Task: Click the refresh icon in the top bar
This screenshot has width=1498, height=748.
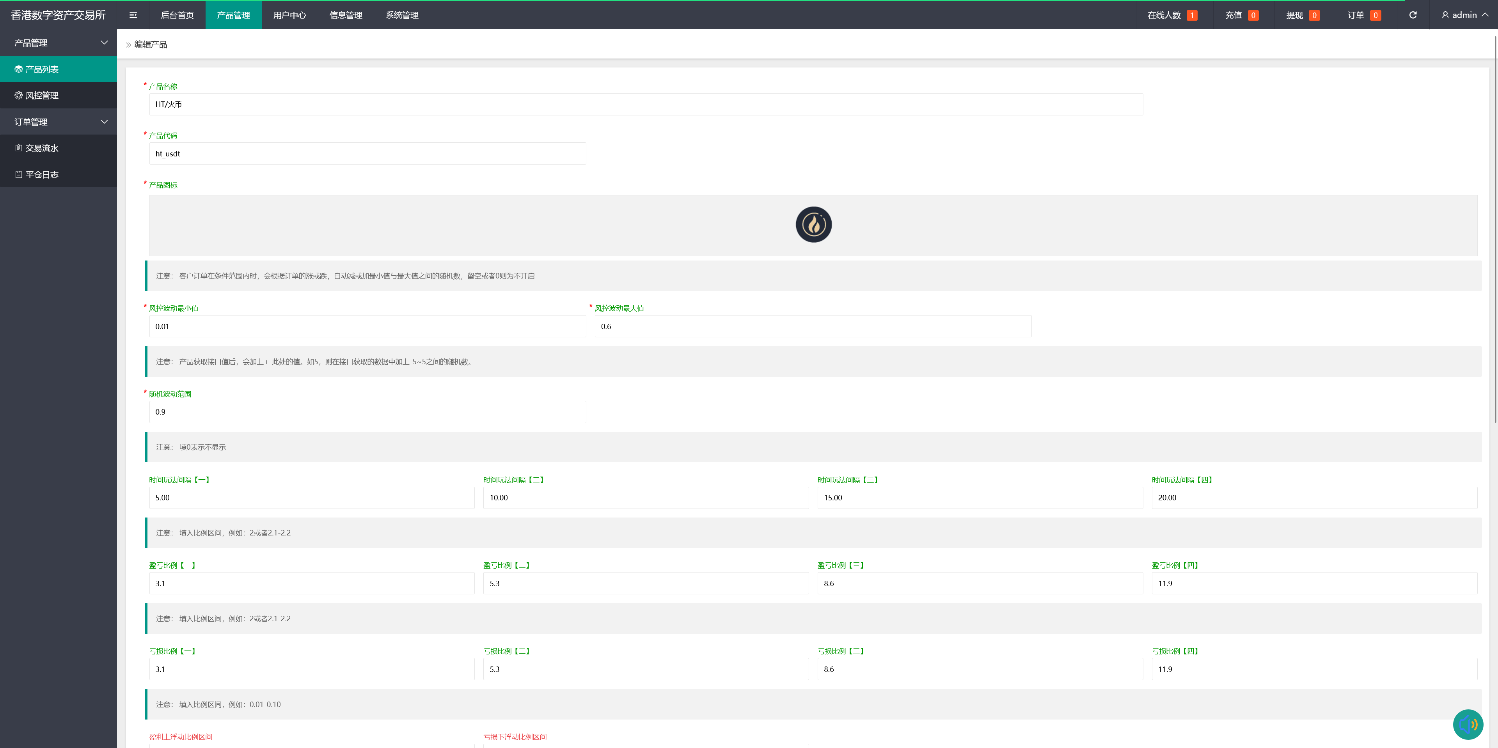Action: click(x=1413, y=15)
